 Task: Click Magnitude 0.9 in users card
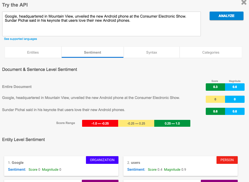point(175,169)
